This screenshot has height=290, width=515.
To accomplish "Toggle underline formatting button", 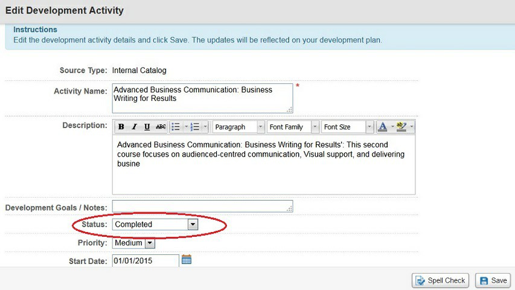I will tap(147, 127).
